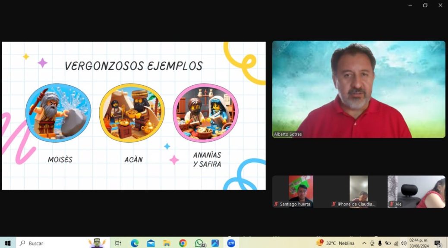The width and height of the screenshot is (448, 248).
Task: Click the Ananías y Safira Lego image
Action: coord(205,113)
